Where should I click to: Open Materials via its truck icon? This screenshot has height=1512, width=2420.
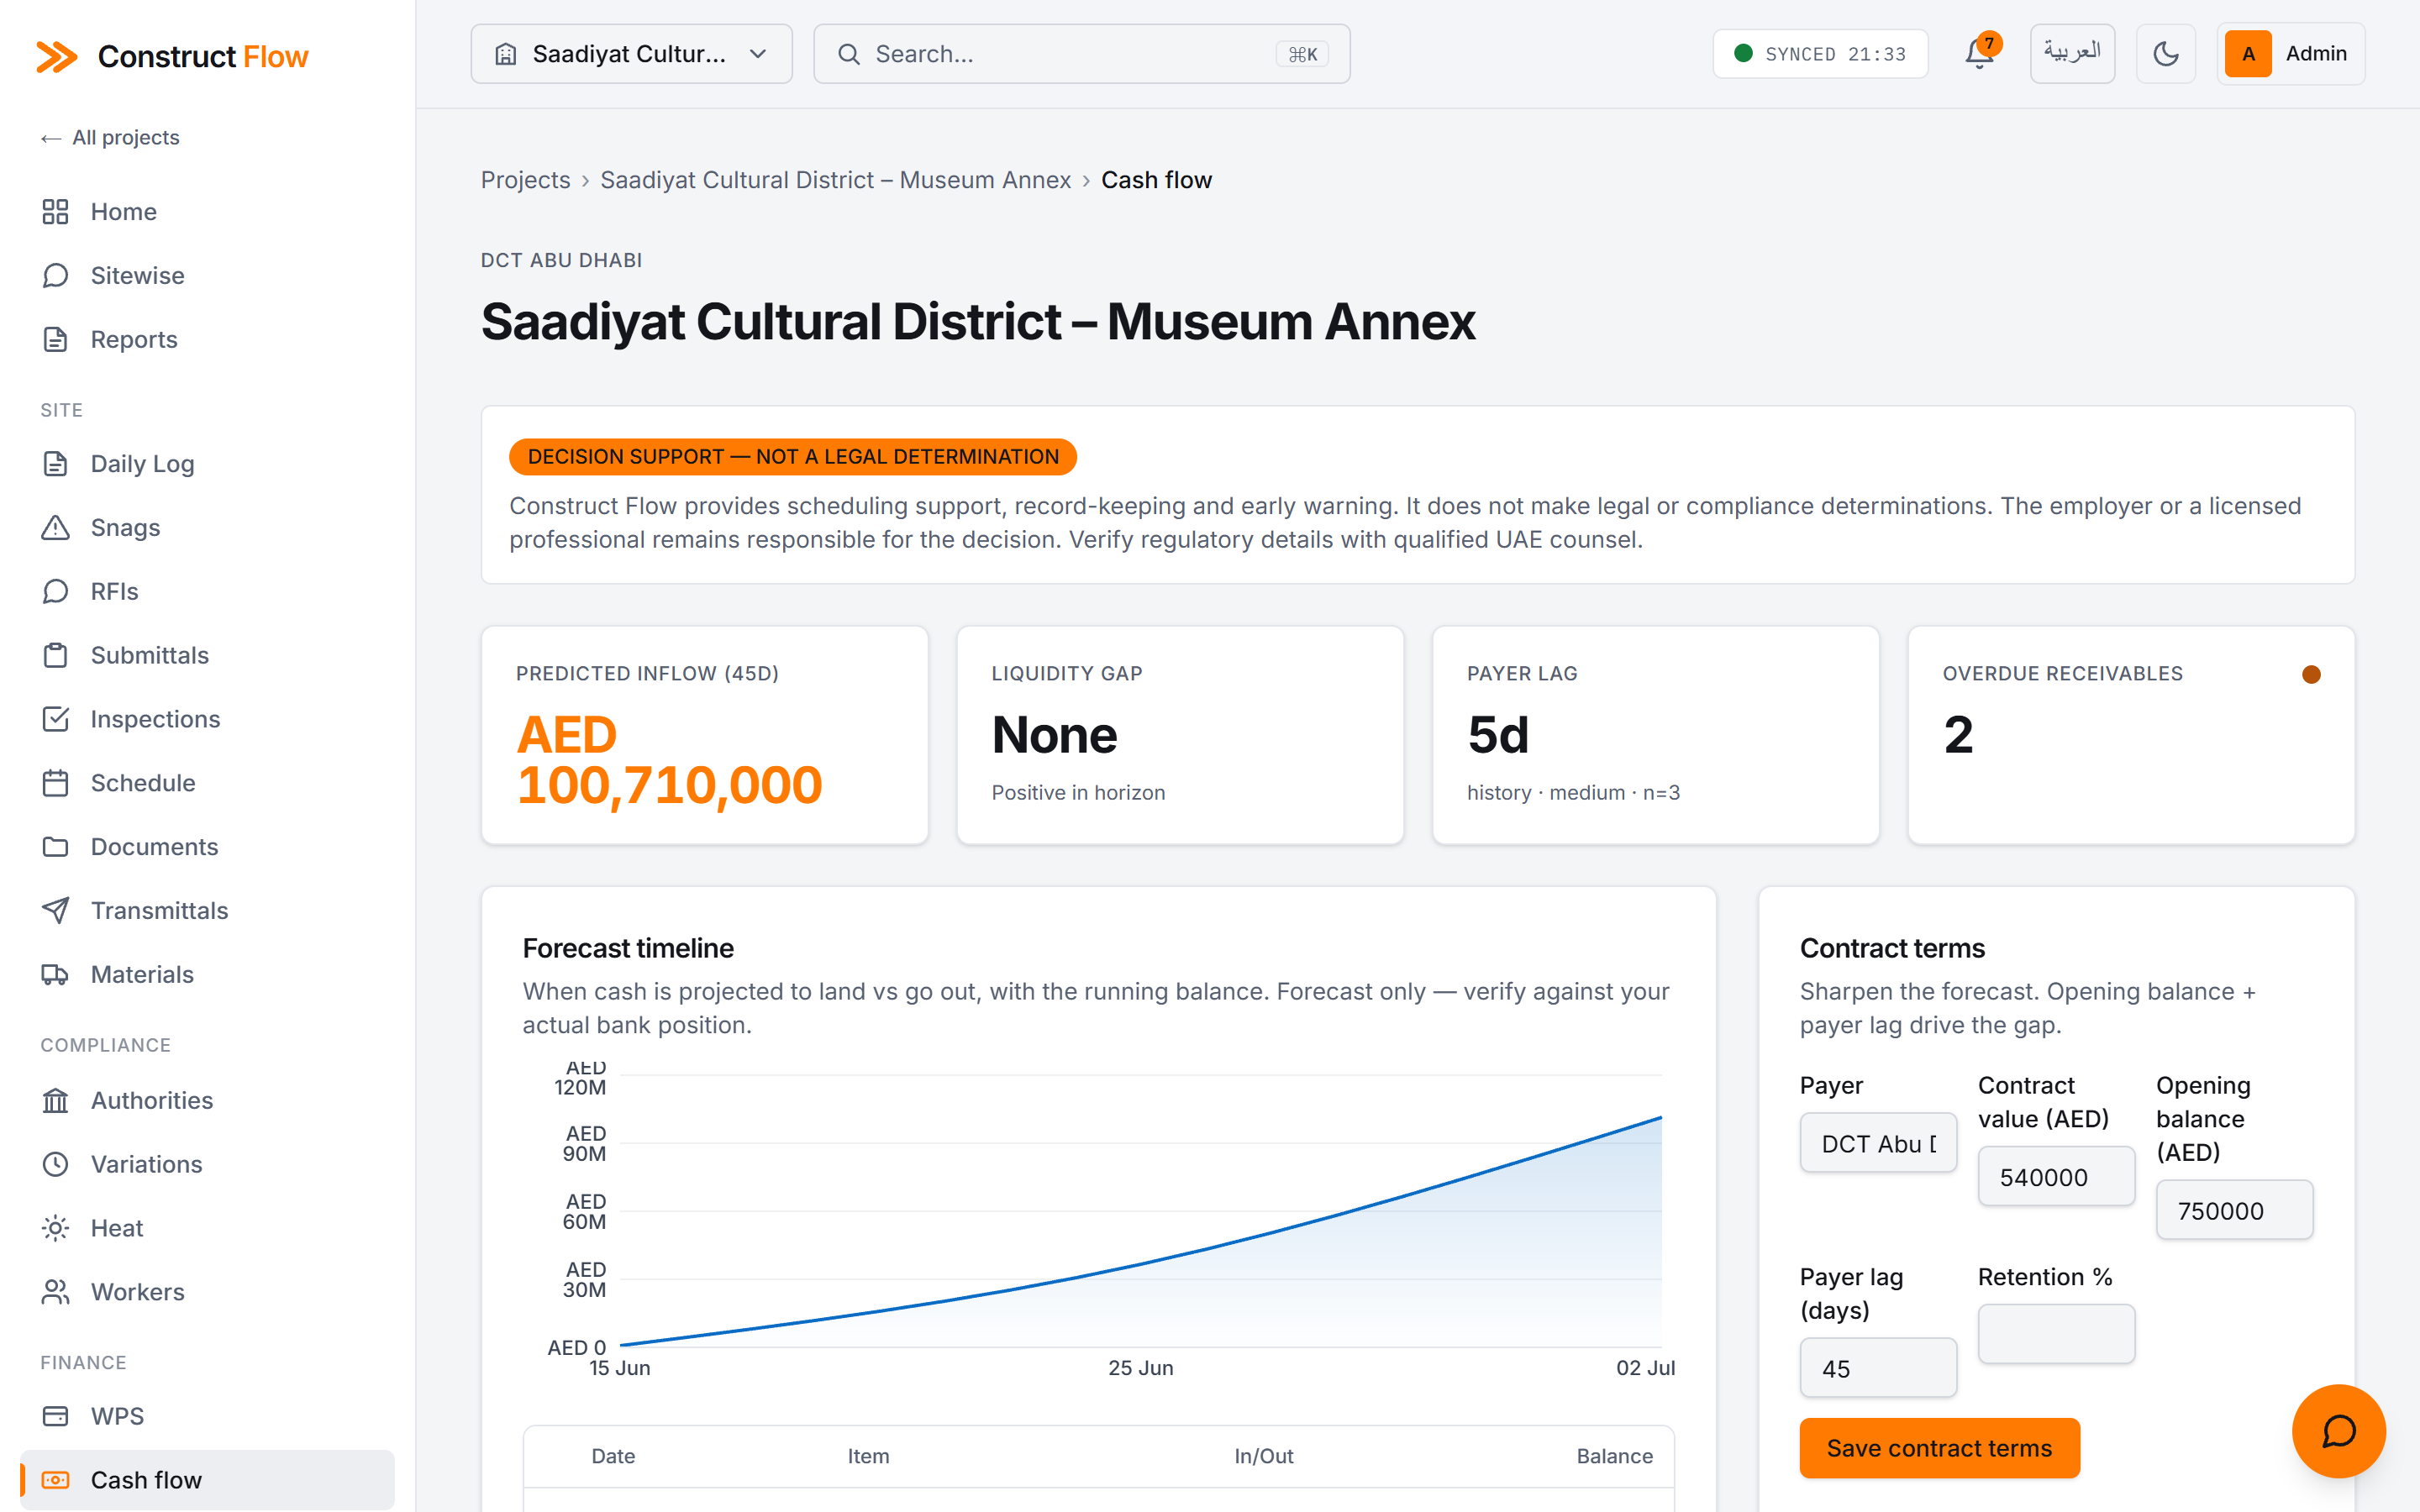click(55, 975)
